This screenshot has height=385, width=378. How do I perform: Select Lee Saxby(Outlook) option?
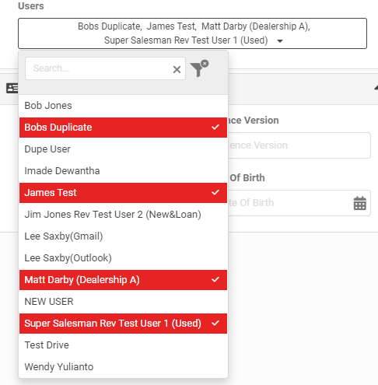click(123, 258)
